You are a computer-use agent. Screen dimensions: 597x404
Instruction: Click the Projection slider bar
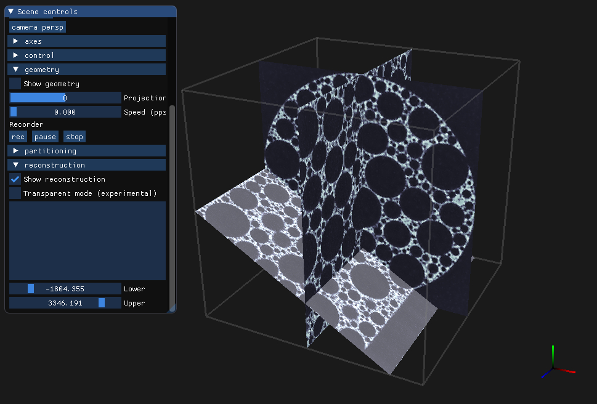tap(65, 98)
